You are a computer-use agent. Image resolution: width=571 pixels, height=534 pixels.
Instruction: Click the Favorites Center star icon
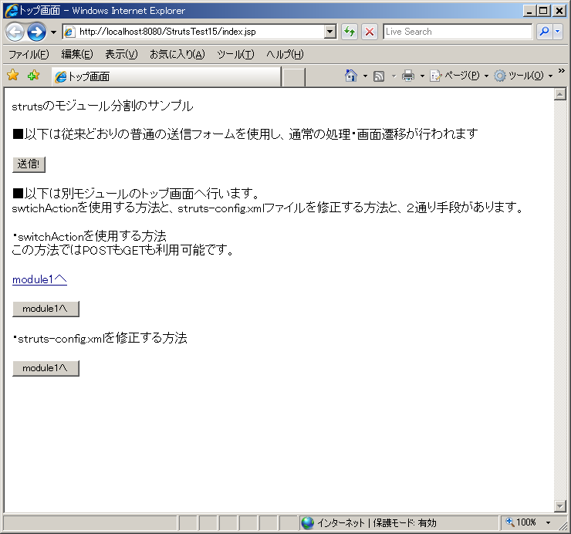[13, 75]
